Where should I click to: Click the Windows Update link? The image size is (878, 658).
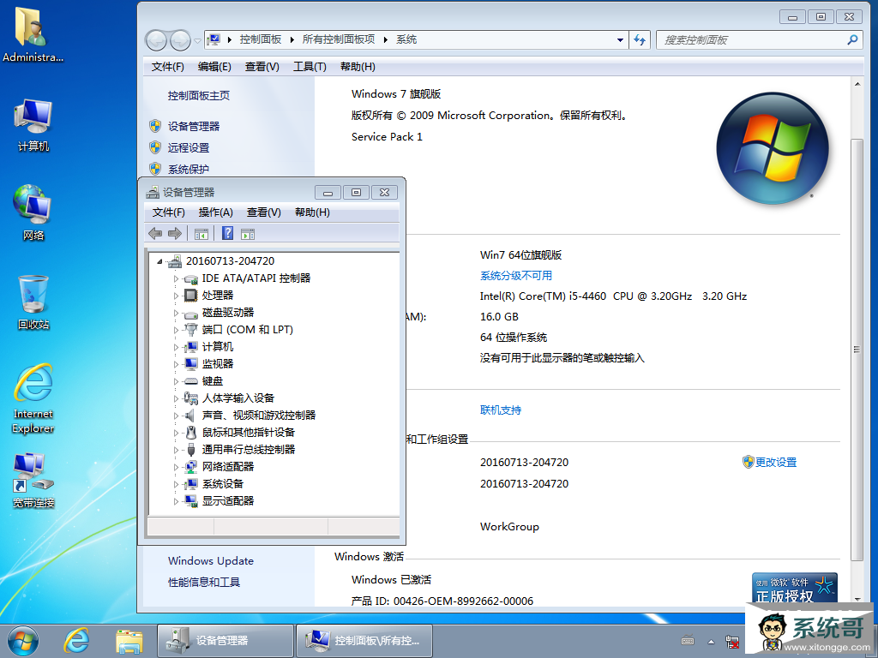tap(211, 560)
